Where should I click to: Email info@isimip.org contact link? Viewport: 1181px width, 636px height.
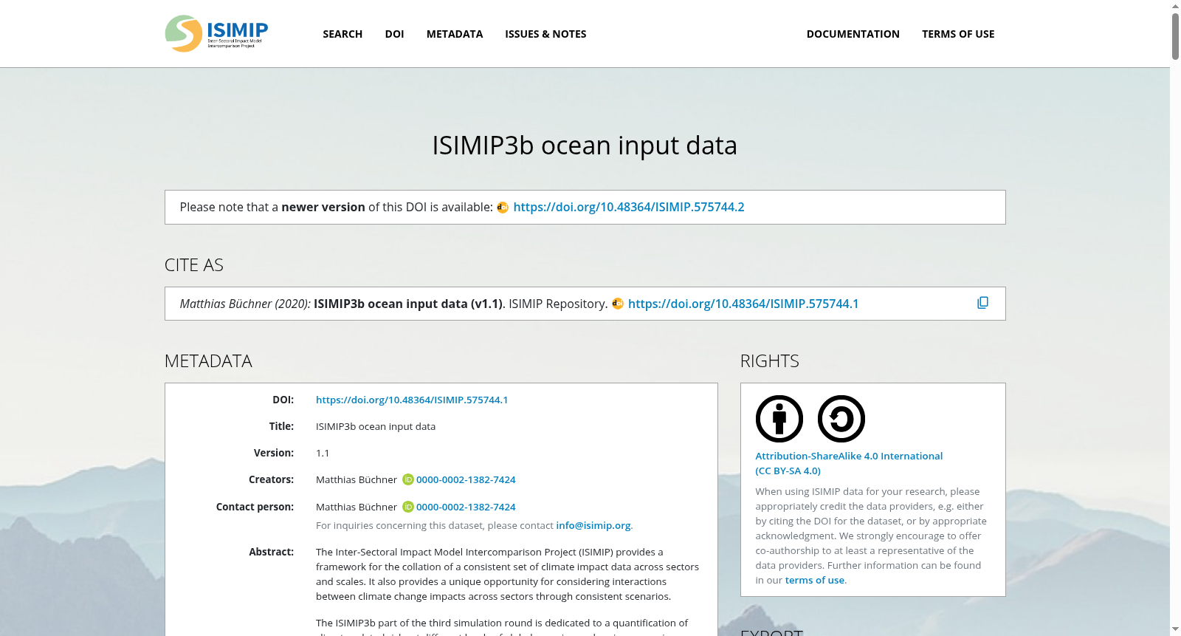[593, 525]
